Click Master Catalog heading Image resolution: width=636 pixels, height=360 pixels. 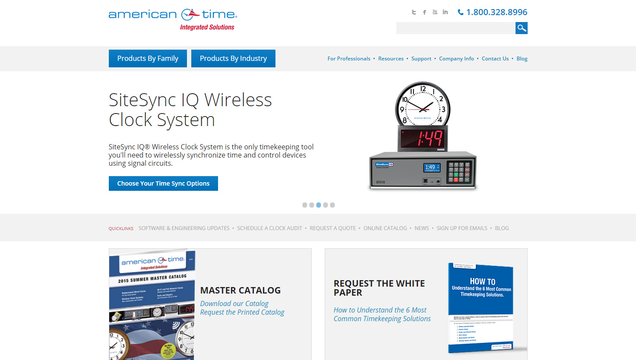(240, 291)
